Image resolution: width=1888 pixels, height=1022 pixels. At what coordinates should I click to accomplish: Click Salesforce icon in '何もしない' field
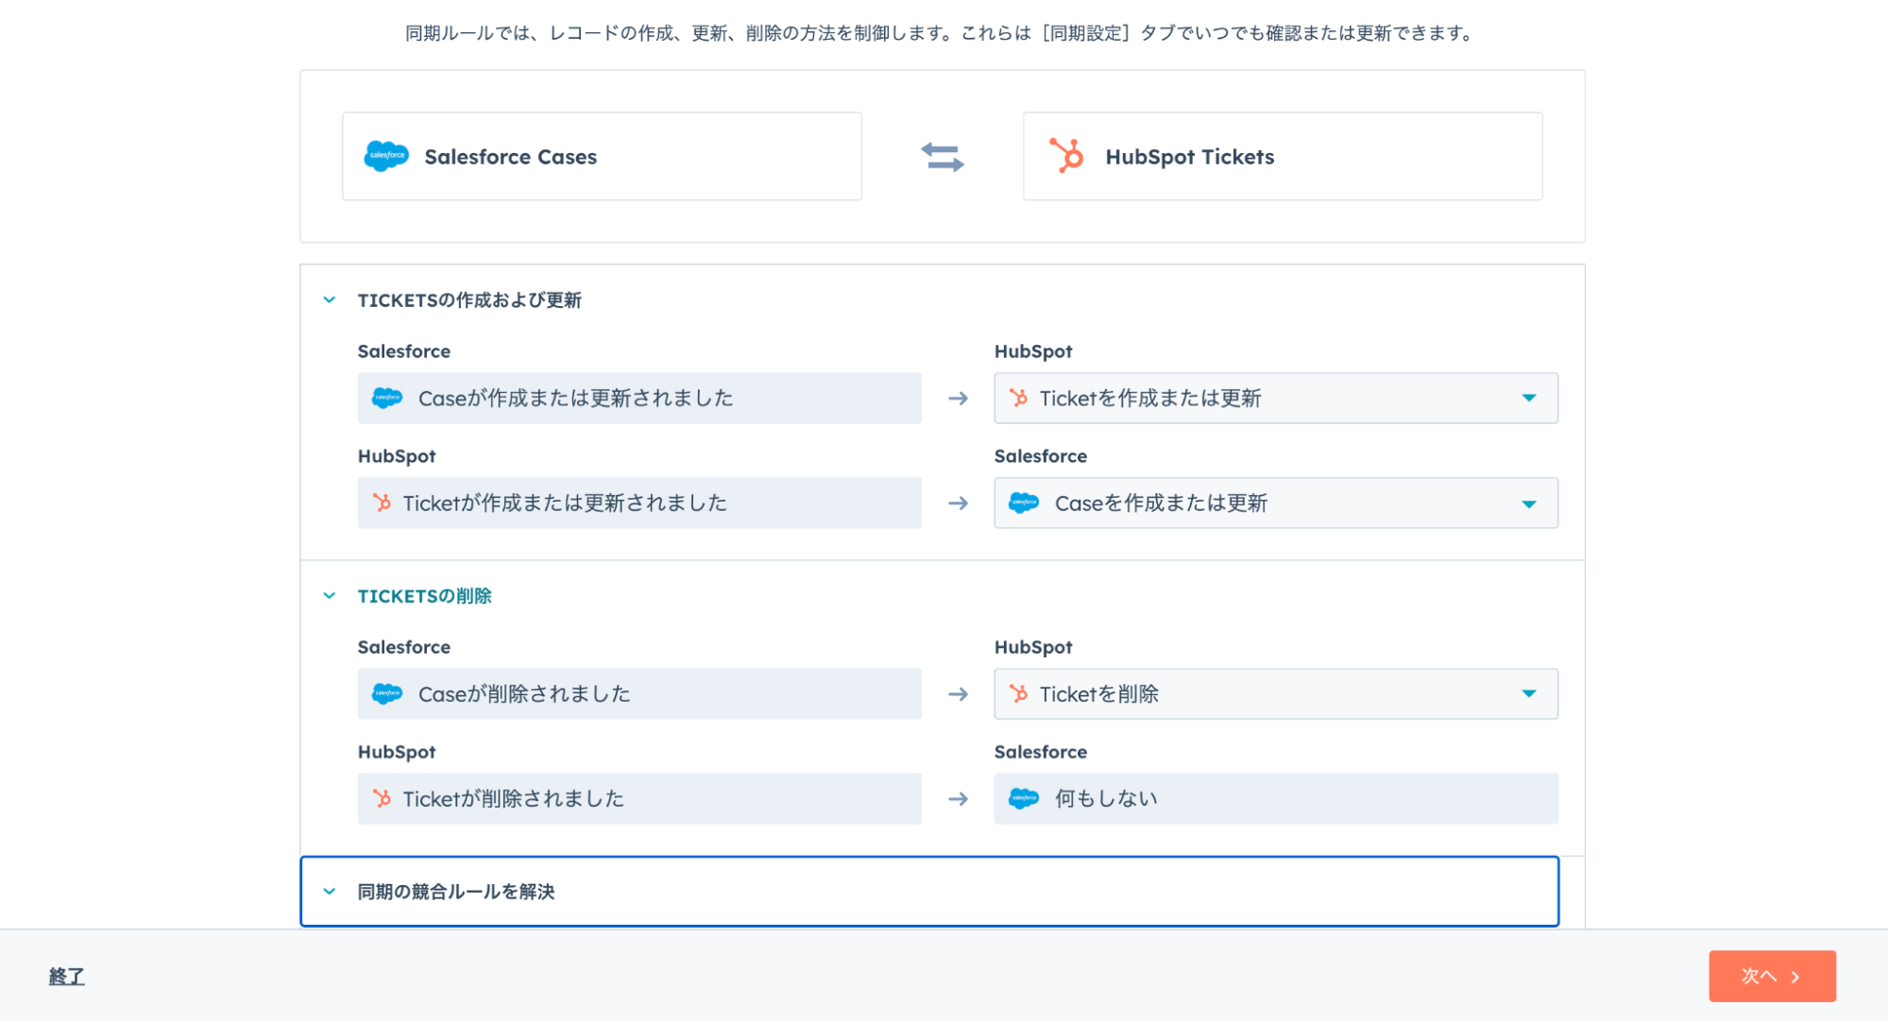point(1024,799)
